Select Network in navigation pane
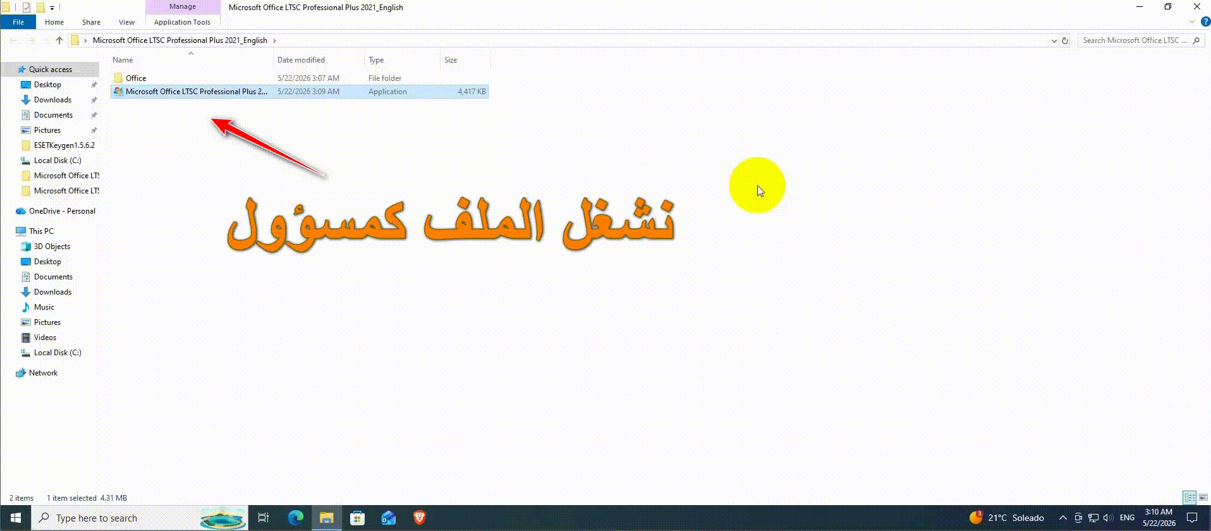The width and height of the screenshot is (1211, 531). click(x=43, y=373)
